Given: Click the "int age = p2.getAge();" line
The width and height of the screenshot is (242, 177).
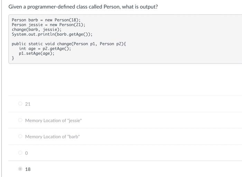Looking at the screenshot, I should click(45, 49).
